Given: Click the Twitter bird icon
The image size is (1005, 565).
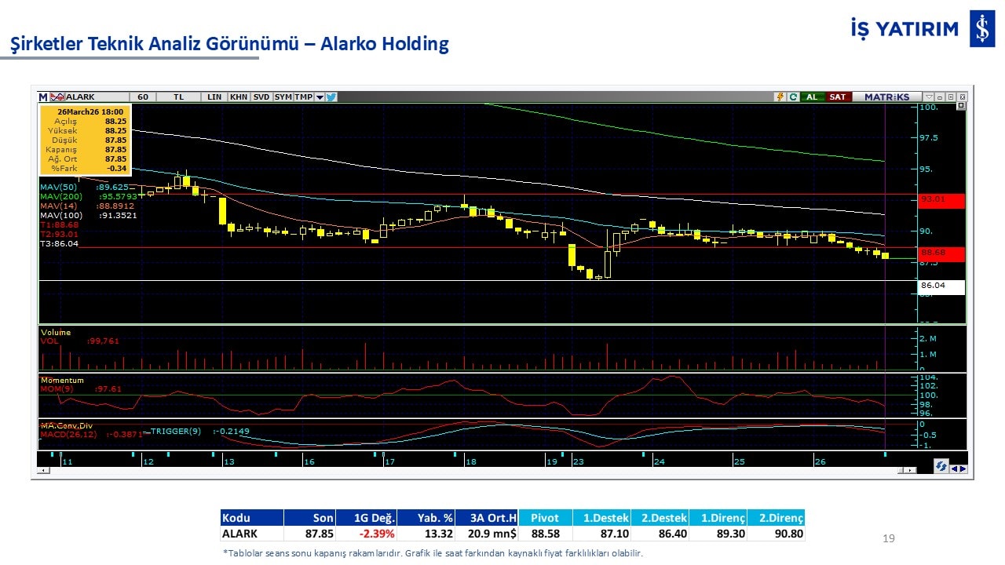Looking at the screenshot, I should 331,97.
